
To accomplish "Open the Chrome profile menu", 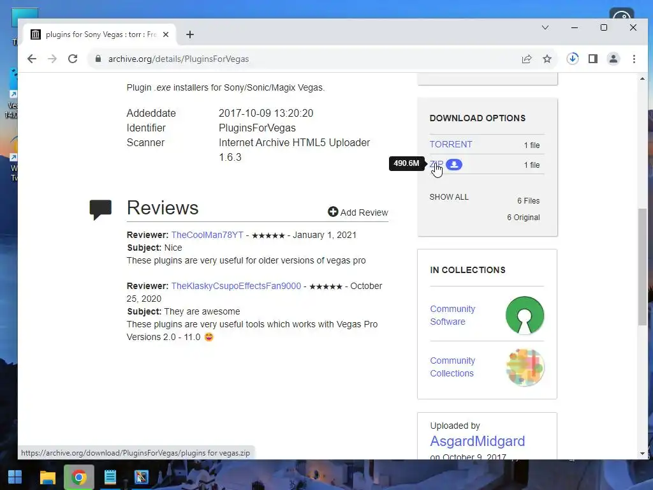I will click(x=613, y=59).
